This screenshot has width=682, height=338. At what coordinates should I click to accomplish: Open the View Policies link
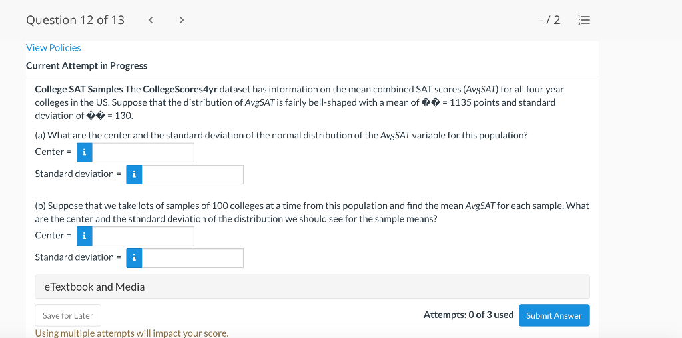click(x=53, y=48)
